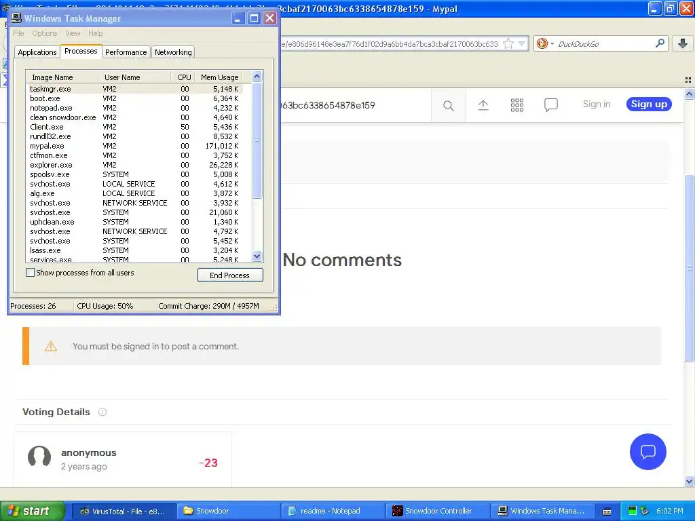Image resolution: width=695 pixels, height=521 pixels.
Task: Open the VirusTotal apps grid icon
Action: [x=516, y=105]
